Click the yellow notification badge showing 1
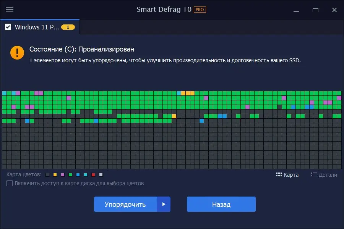 click(68, 27)
